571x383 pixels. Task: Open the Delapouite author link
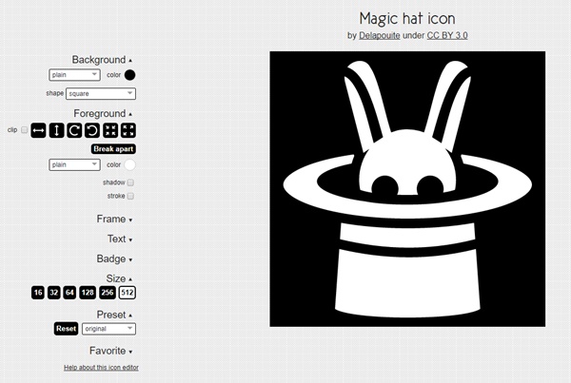pos(380,36)
